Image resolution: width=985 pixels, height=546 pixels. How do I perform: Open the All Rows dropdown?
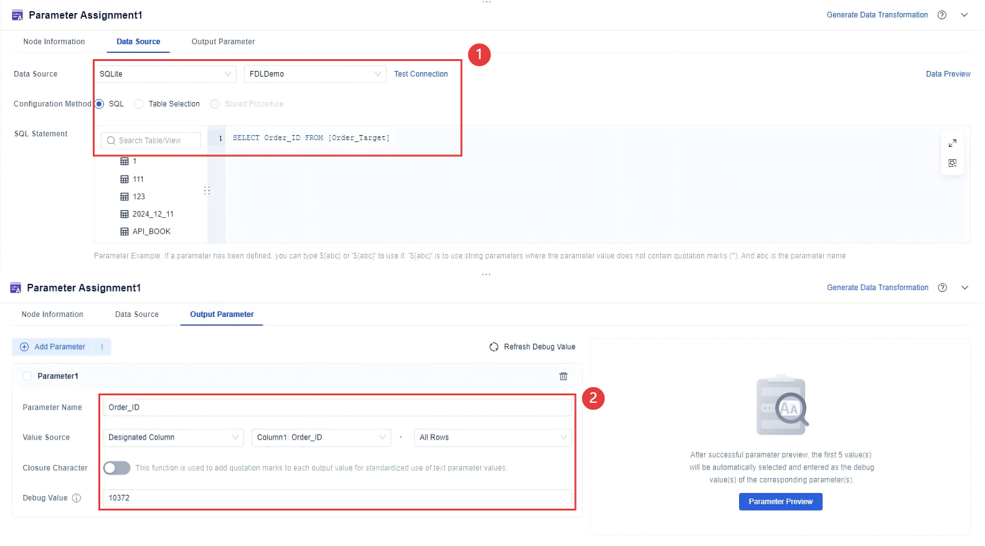tap(492, 438)
